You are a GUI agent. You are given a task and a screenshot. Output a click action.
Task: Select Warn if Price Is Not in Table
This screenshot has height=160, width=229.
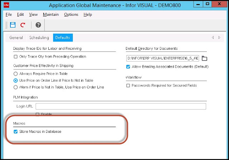click(x=15, y=87)
